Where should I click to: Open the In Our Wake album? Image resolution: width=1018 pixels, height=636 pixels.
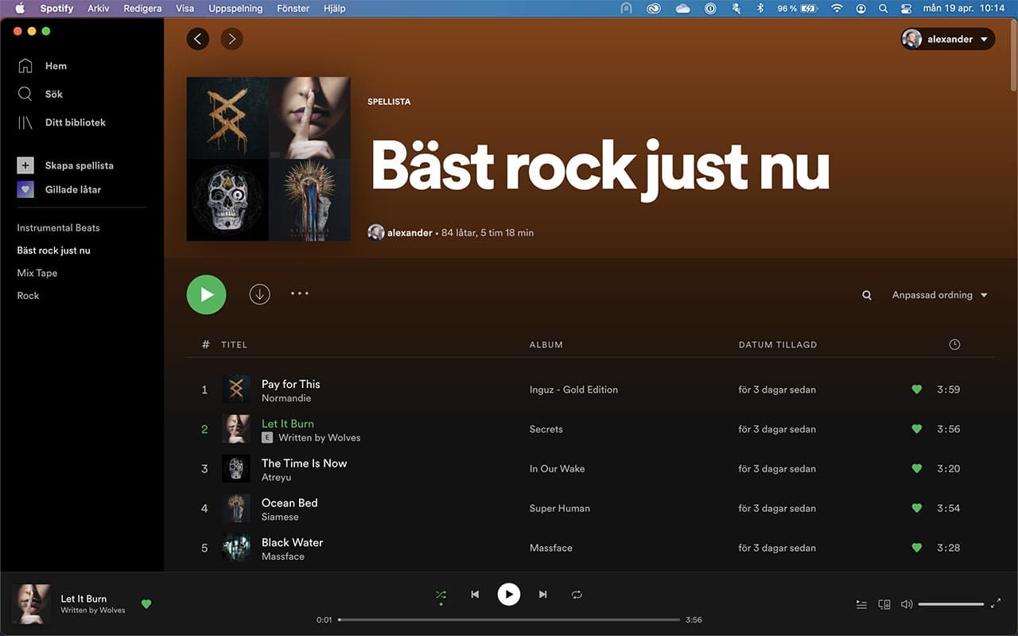pyautogui.click(x=557, y=469)
